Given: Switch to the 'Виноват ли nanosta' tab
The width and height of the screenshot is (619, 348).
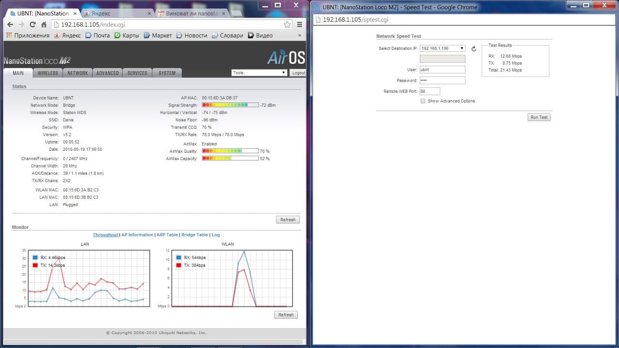Looking at the screenshot, I should [x=192, y=14].
